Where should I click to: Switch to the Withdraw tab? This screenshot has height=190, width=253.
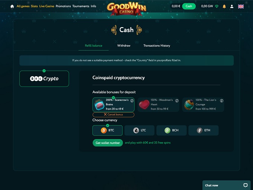coord(124,46)
